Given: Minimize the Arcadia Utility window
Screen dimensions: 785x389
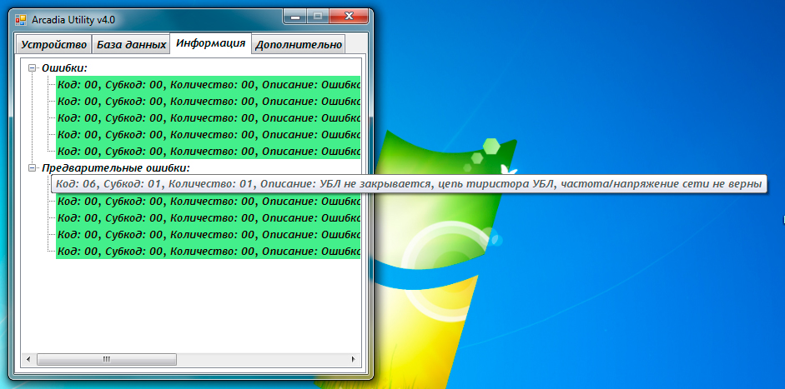Looking at the screenshot, I should click(294, 16).
